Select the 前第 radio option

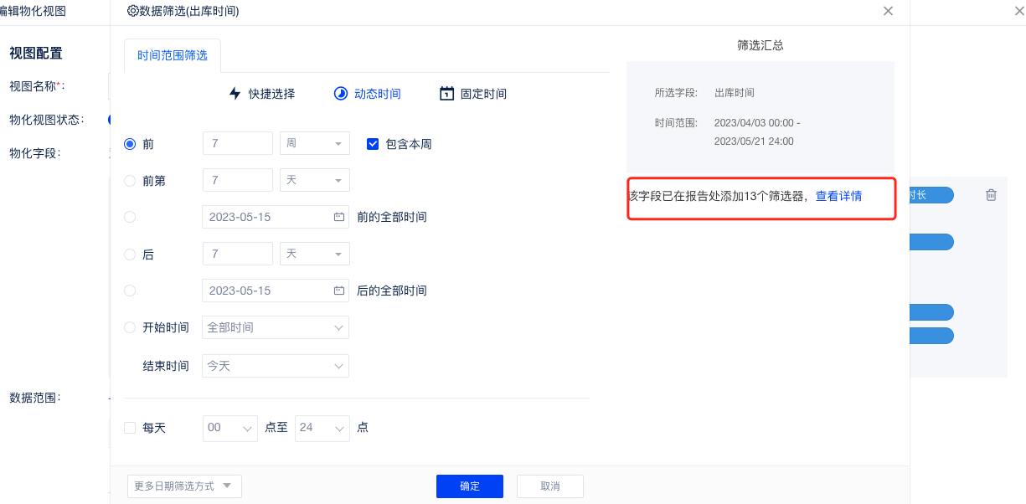(130, 180)
